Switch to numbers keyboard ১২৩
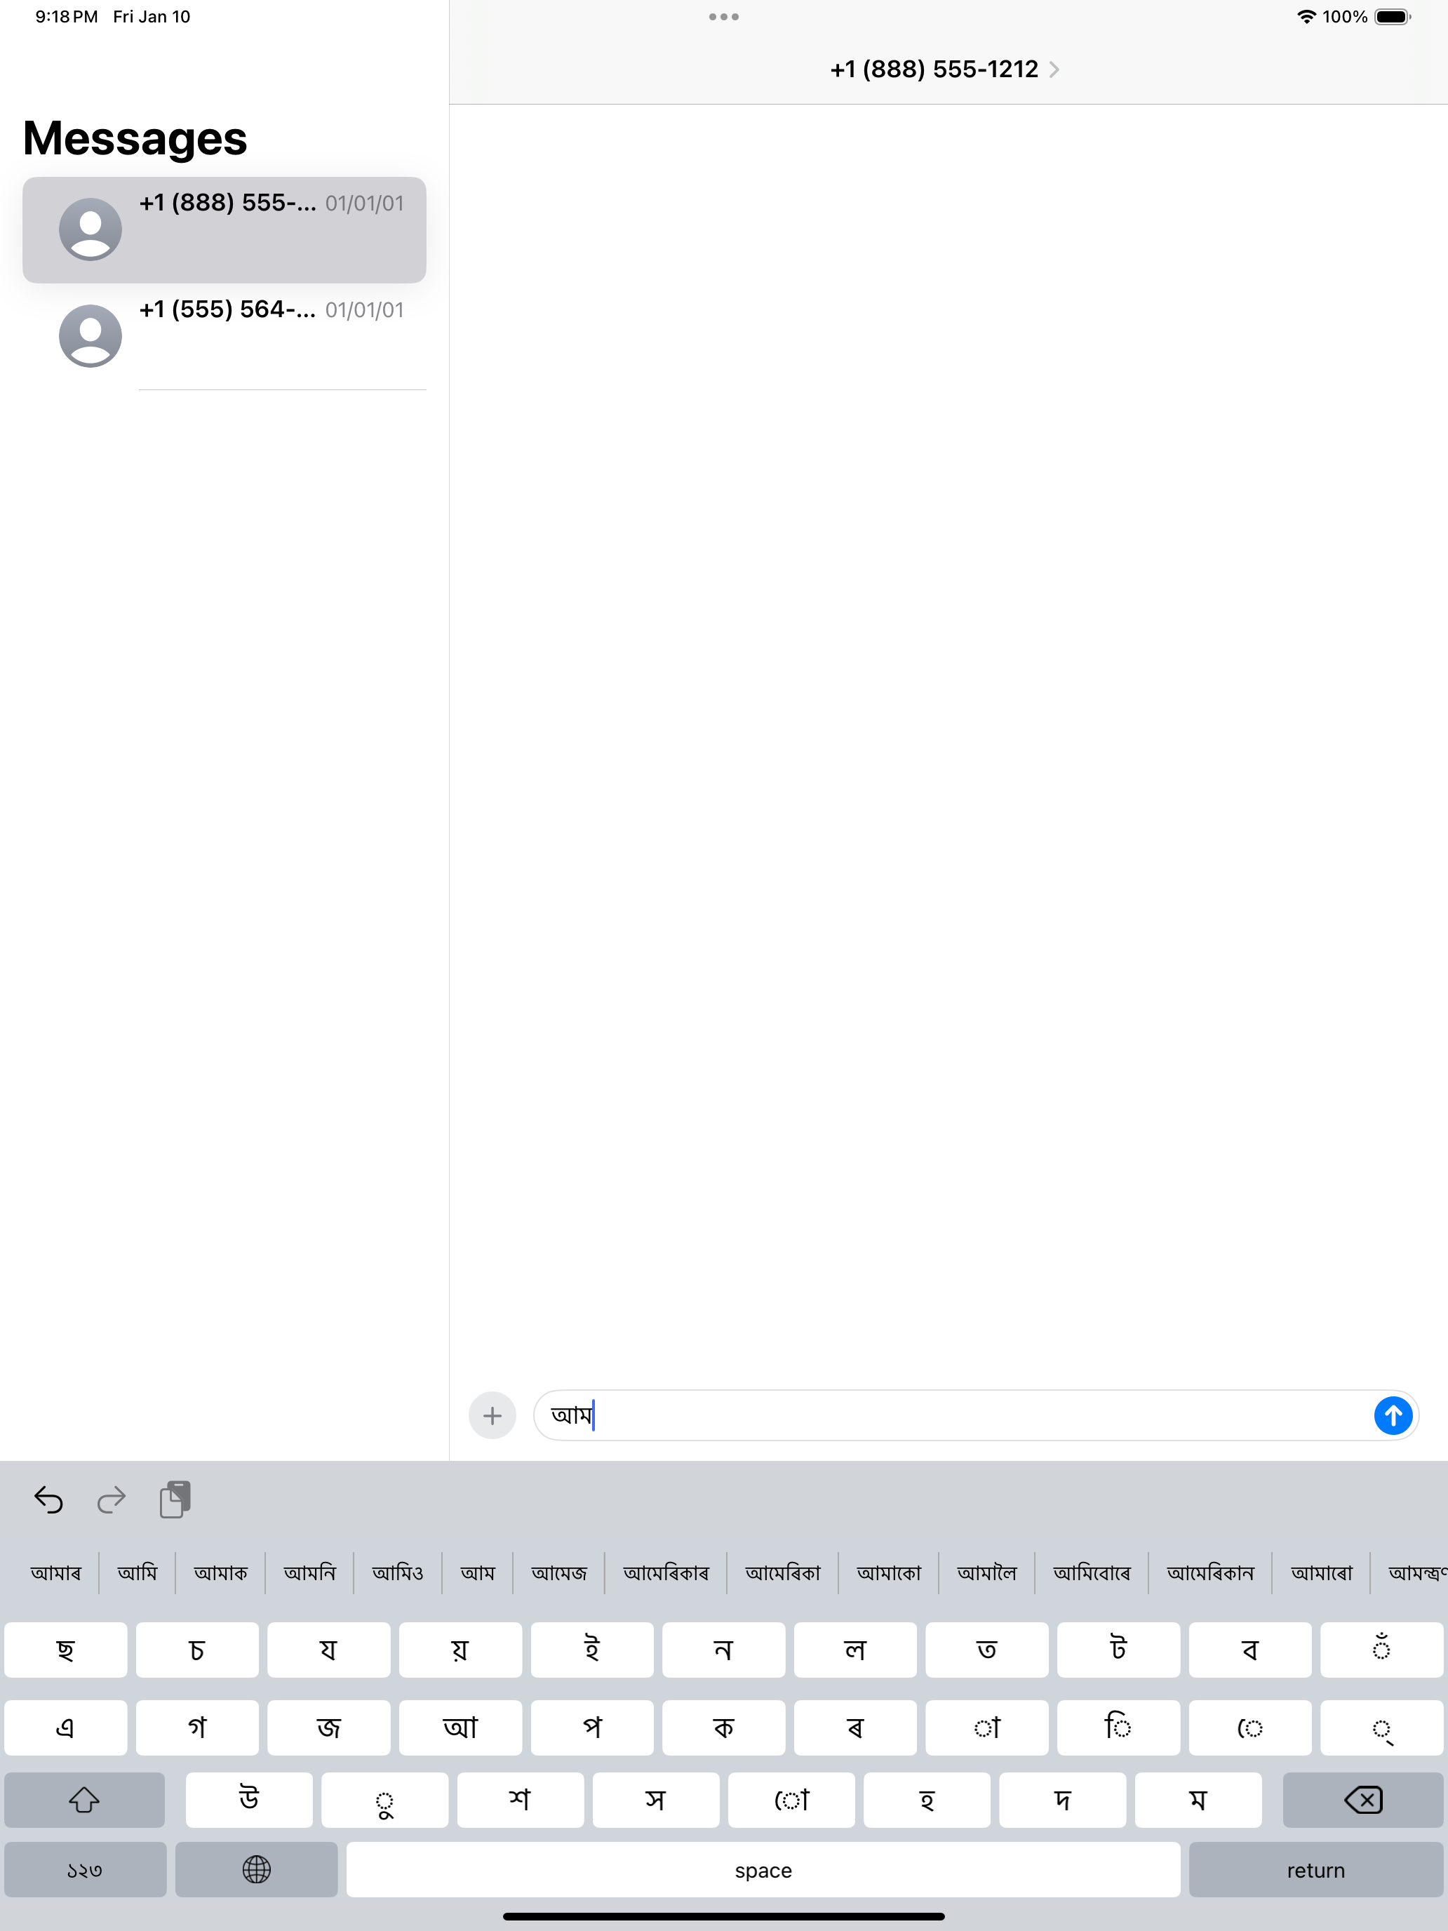This screenshot has width=1448, height=1931. [85, 1869]
